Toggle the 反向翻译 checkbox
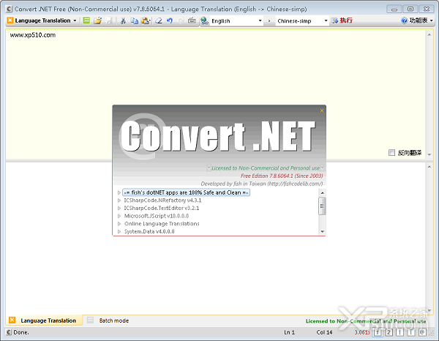The height and width of the screenshot is (341, 439). point(391,153)
